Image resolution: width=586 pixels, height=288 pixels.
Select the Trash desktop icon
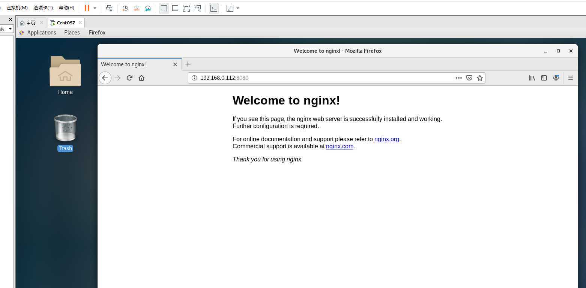(x=65, y=133)
